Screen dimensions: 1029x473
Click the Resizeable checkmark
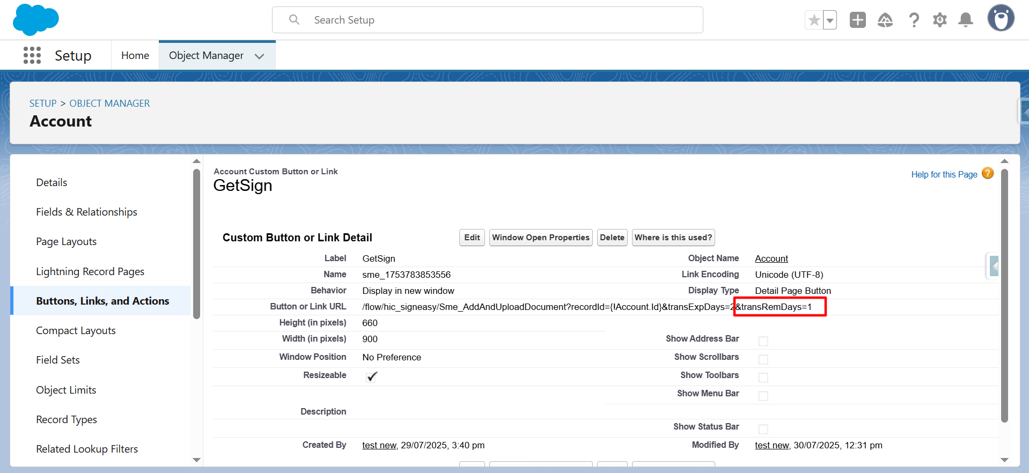[x=372, y=376]
